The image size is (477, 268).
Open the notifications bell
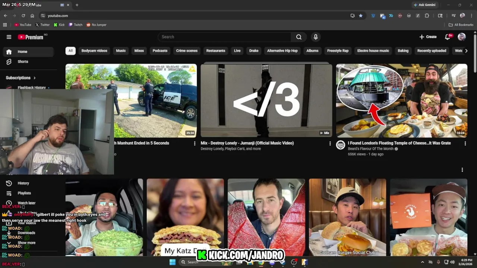(448, 37)
